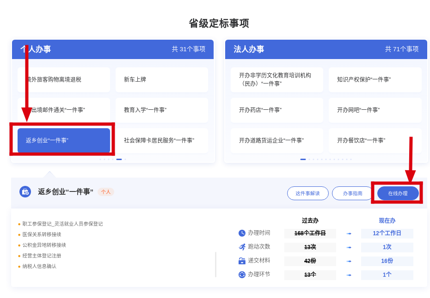Click the briefcase icon beside 返乡创业"一件事"
Screen dimensions: 430x298
coord(25,192)
